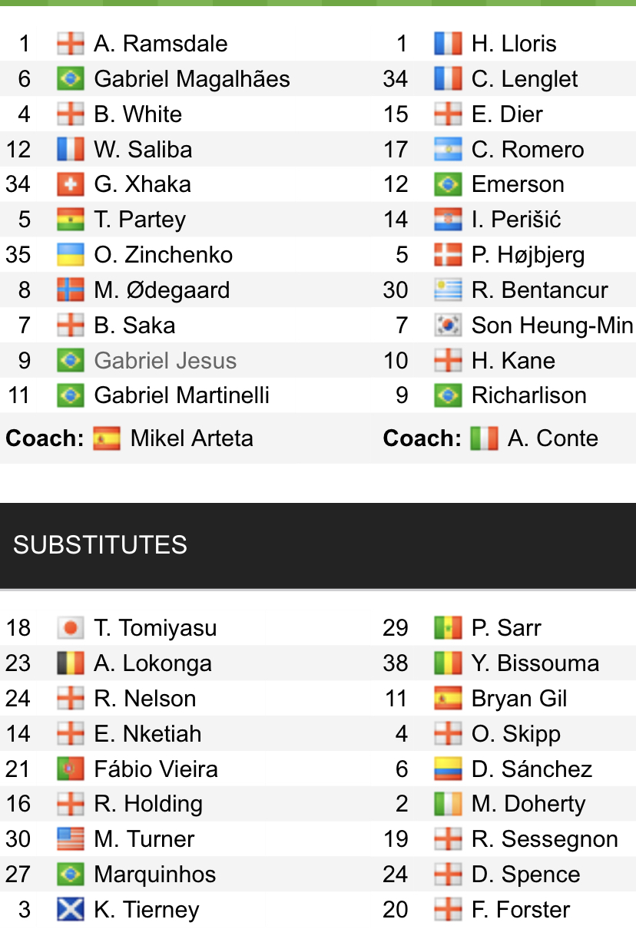Click the Norway flag next to M. Ødegaard
The image size is (636, 939).
70,290
